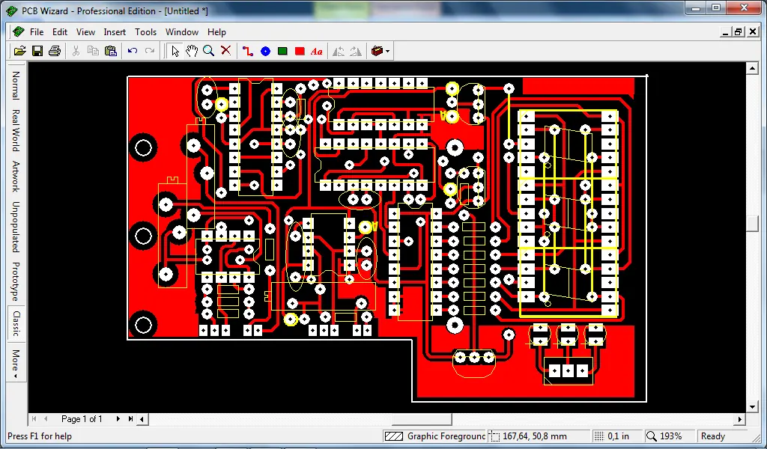Open a file with the folder icon
Viewport: 767px width, 449px height.
tap(20, 51)
